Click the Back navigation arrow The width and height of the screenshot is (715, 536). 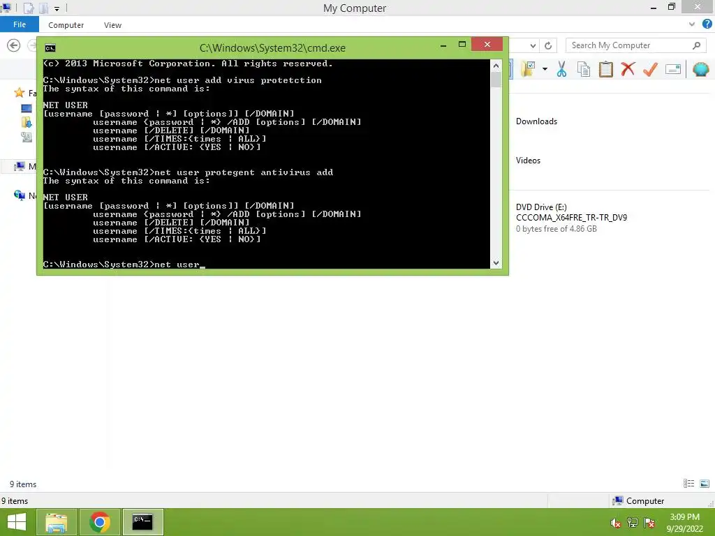tap(14, 45)
